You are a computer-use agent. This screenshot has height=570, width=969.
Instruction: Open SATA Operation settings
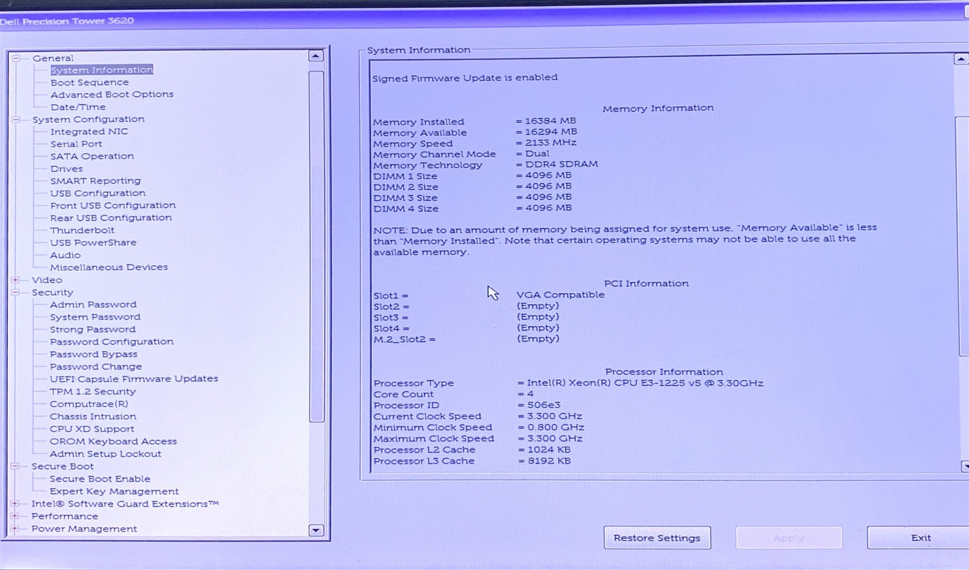(x=92, y=156)
